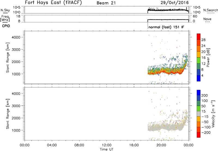Click the red backscatter band in the power plot
This screenshot has height=151, width=218.
[167, 72]
